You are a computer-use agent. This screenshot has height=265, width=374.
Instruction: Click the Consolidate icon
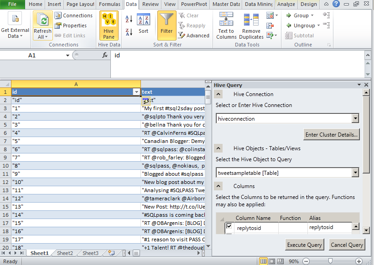pos(270,25)
